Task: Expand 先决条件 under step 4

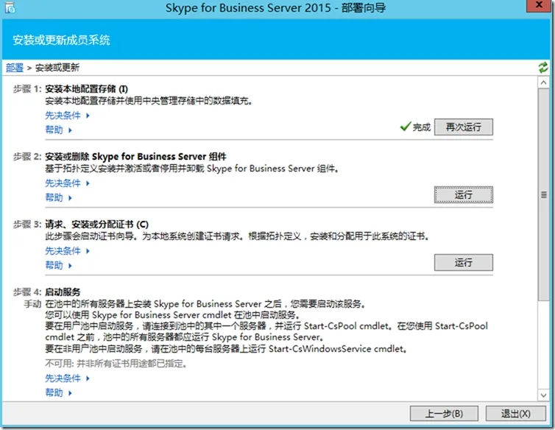Action: coord(67,378)
